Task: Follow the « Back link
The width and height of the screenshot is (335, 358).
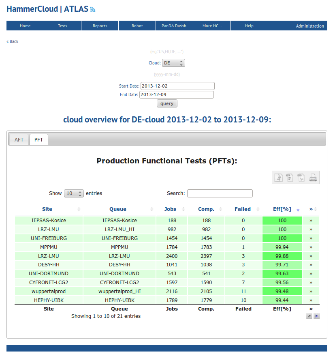Action: click(13, 41)
